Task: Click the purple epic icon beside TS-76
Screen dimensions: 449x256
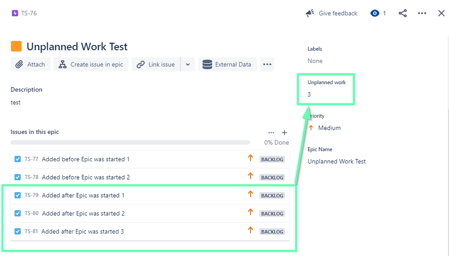Action: point(15,13)
